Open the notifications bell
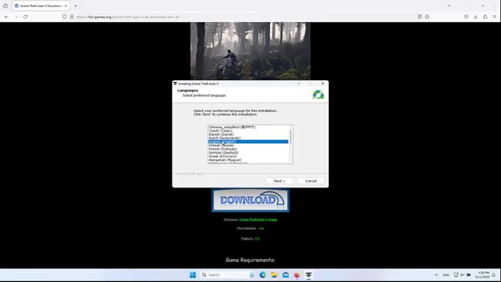This screenshot has height=282, width=501. tap(493, 275)
